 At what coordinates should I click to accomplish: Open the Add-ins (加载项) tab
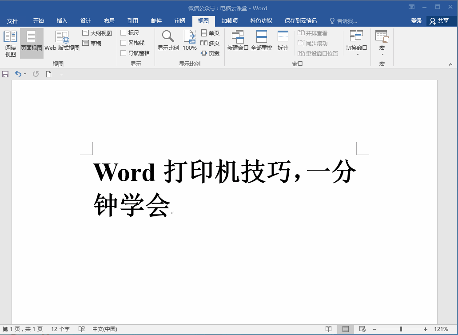pyautogui.click(x=230, y=21)
